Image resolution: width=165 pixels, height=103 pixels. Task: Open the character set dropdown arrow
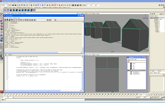click(151, 97)
